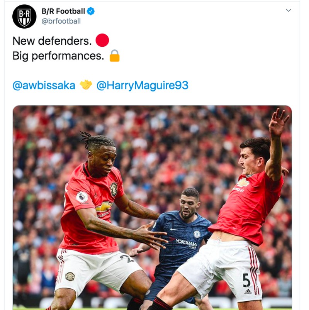Click the @brfootball handle
This screenshot has height=310, width=309.
[61, 21]
